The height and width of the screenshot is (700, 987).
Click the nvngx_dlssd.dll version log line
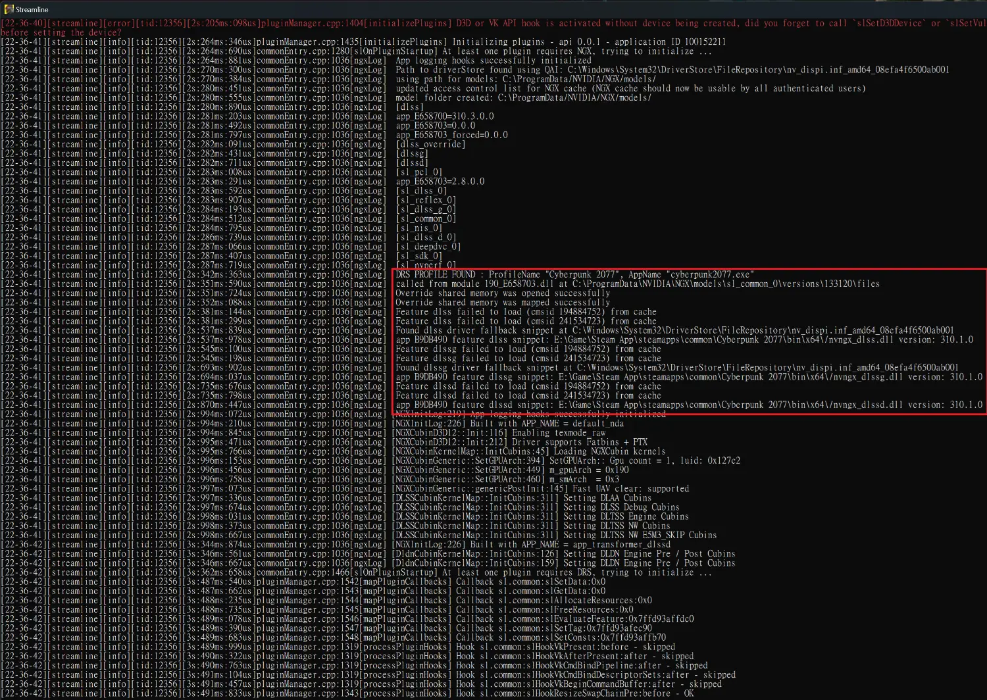[688, 405]
